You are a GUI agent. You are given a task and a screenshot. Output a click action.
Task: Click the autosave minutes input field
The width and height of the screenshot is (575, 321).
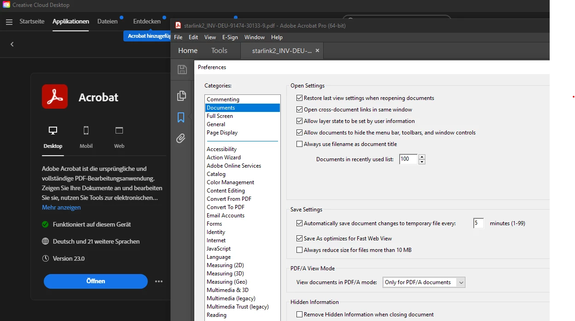479,223
